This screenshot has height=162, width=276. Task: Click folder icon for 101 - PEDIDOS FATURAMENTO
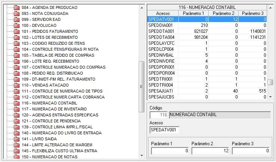point(16,31)
